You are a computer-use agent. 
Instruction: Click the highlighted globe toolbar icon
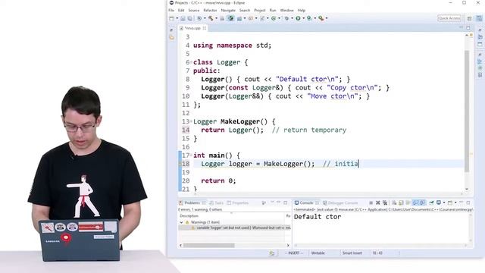230,18
